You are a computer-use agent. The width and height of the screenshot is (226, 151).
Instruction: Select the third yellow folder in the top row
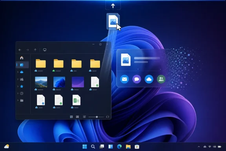[x=77, y=63]
